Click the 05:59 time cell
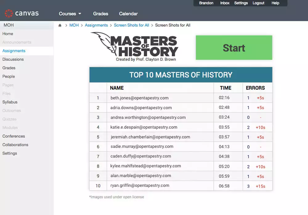 pos(224,176)
